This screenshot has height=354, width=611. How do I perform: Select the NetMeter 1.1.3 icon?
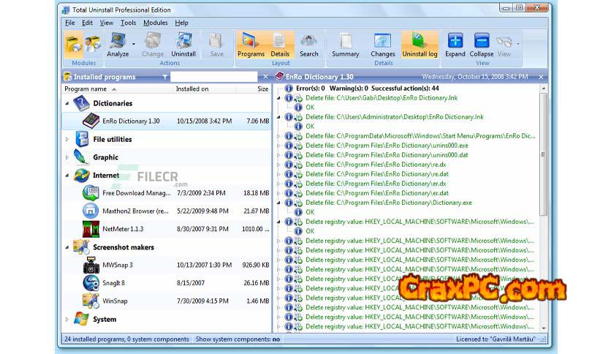pos(91,229)
